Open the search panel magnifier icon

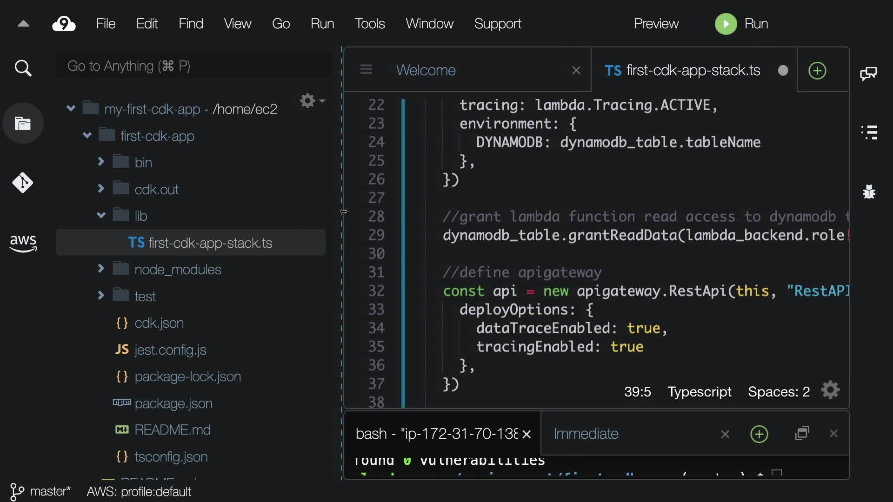tap(23, 68)
